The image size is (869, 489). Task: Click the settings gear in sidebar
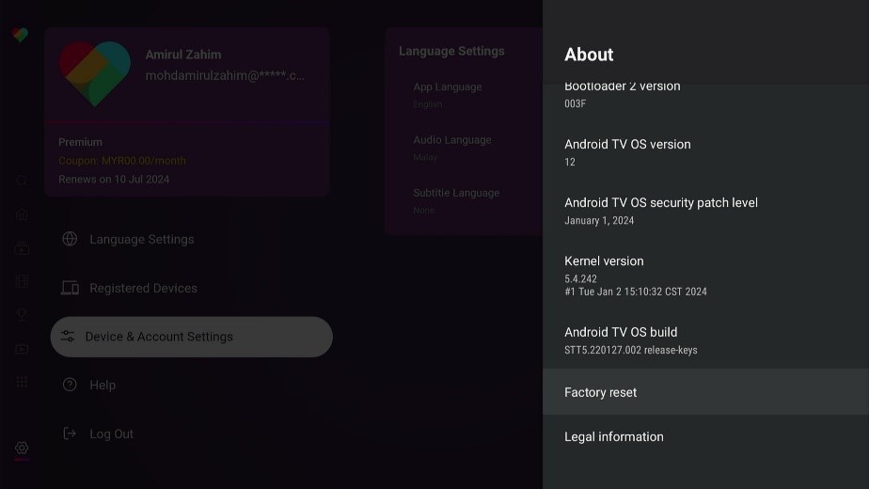22,448
